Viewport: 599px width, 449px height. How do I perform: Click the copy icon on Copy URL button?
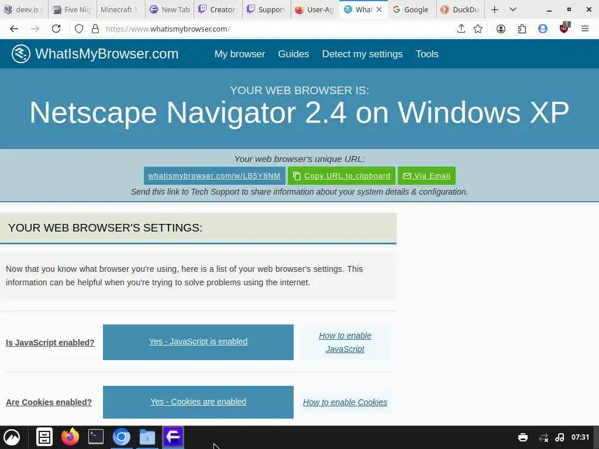point(297,175)
